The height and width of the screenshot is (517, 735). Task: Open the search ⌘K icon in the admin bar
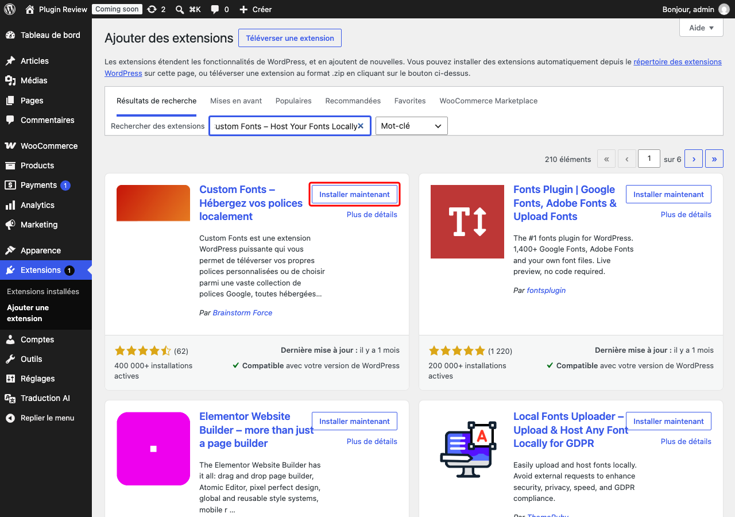click(180, 9)
